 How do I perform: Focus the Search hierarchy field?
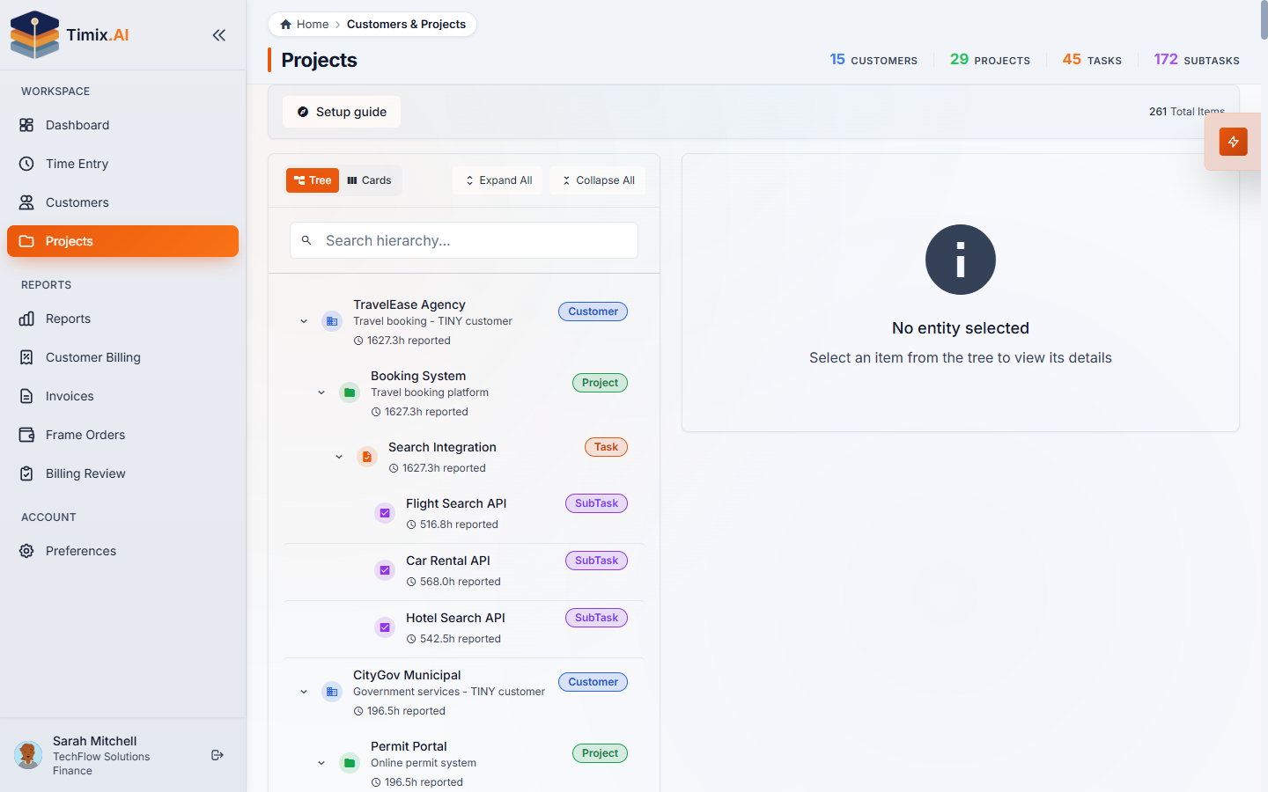click(464, 240)
